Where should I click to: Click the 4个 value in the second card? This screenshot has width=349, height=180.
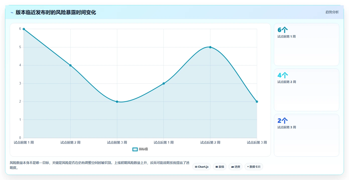coord(283,75)
